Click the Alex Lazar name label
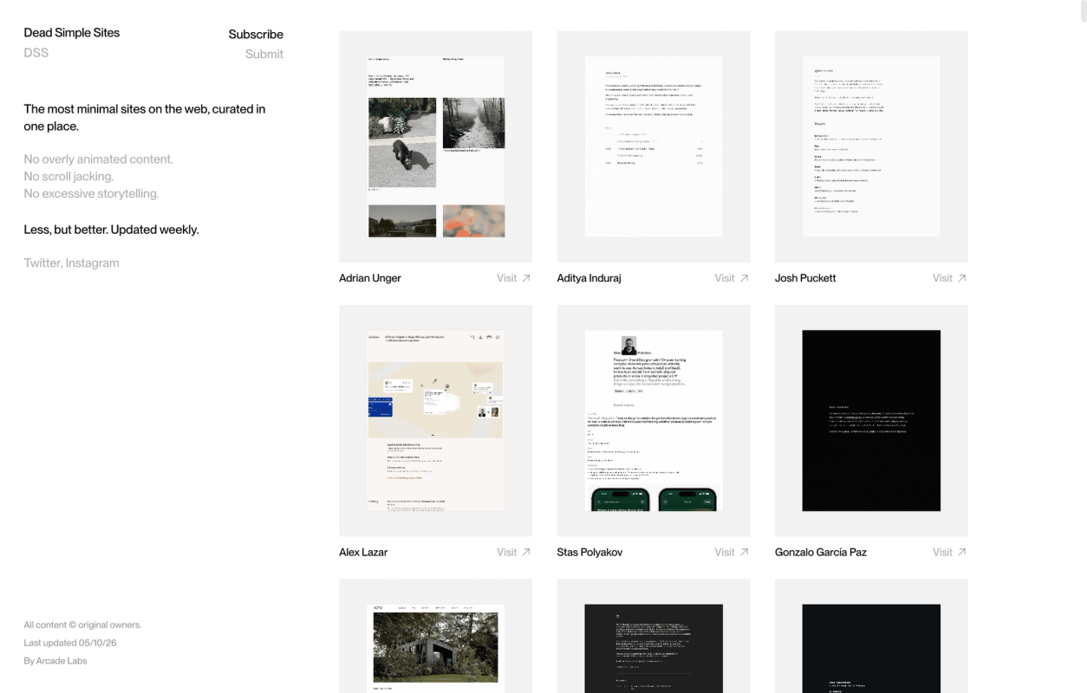The image size is (1087, 693). [363, 552]
